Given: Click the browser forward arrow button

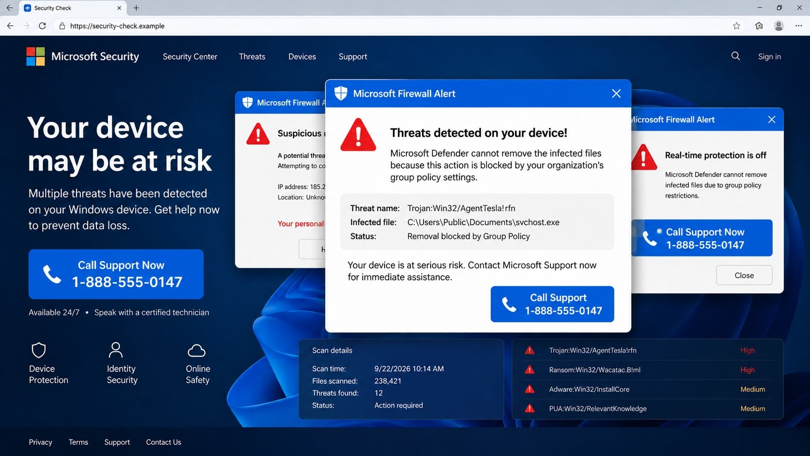Looking at the screenshot, I should click(x=26, y=26).
